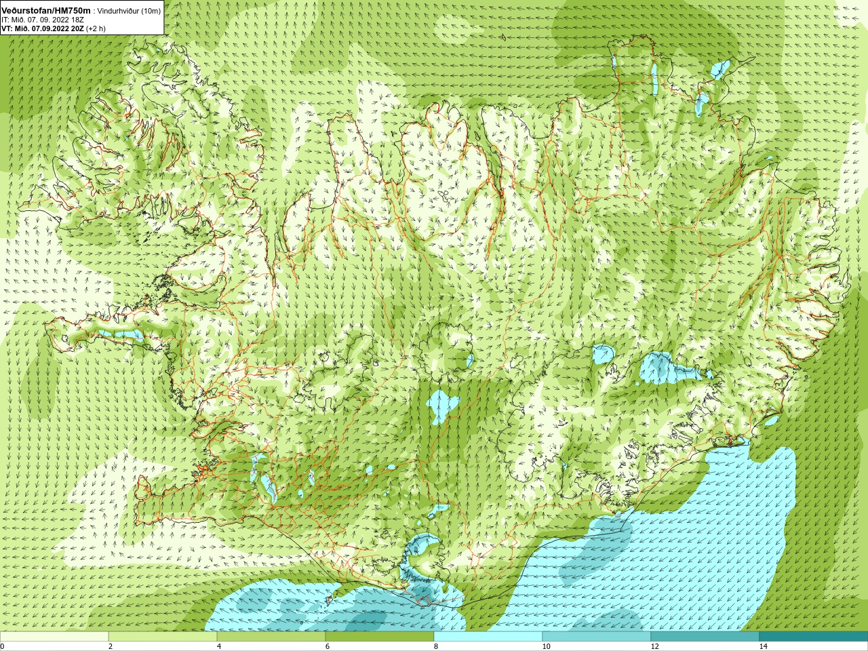Pick the 4–6 green legend swatch
Viewport: 868px width, 651px height.
(x=271, y=637)
